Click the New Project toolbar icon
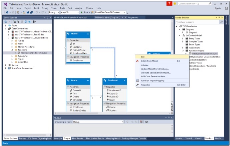The width and height of the screenshot is (230, 146). [18, 12]
